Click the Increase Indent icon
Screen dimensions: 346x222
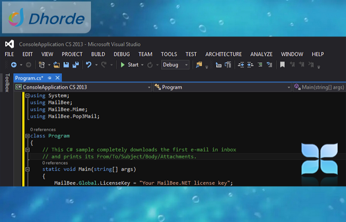(250, 65)
